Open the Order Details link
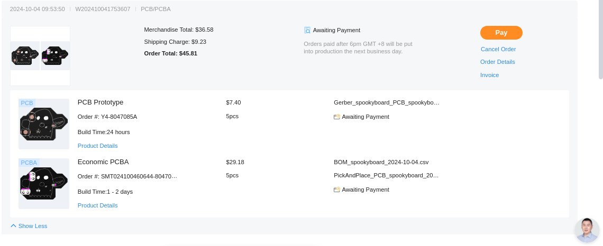 point(497,62)
